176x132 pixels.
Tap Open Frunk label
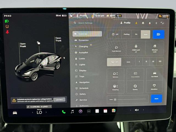23,45
